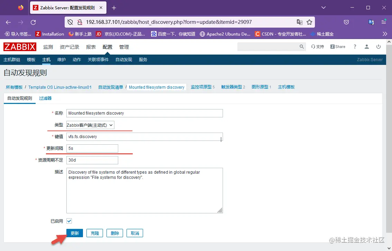392x251 pixels.
Task: Click the 更新 button
Action: click(x=75, y=233)
